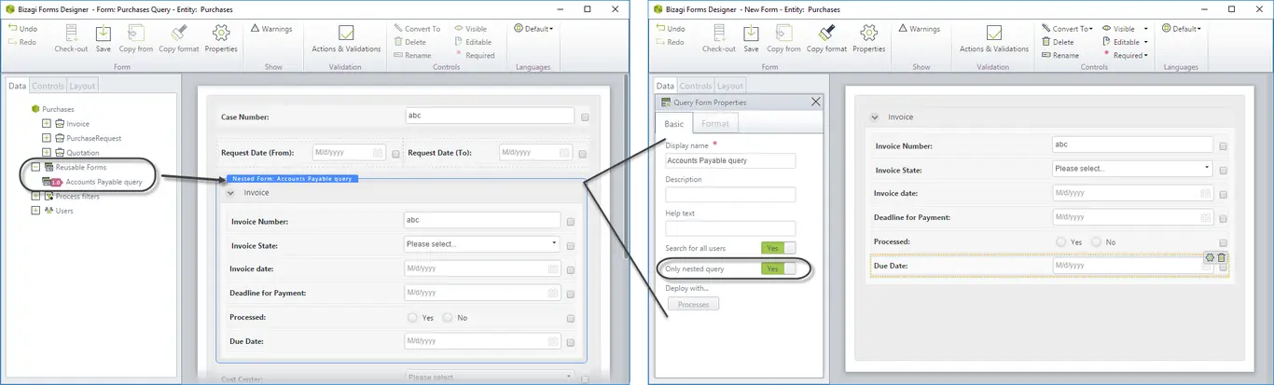Open Actions & Validations in Purchases Query window
Image resolution: width=1274 pixels, height=385 pixels.
coord(346,39)
